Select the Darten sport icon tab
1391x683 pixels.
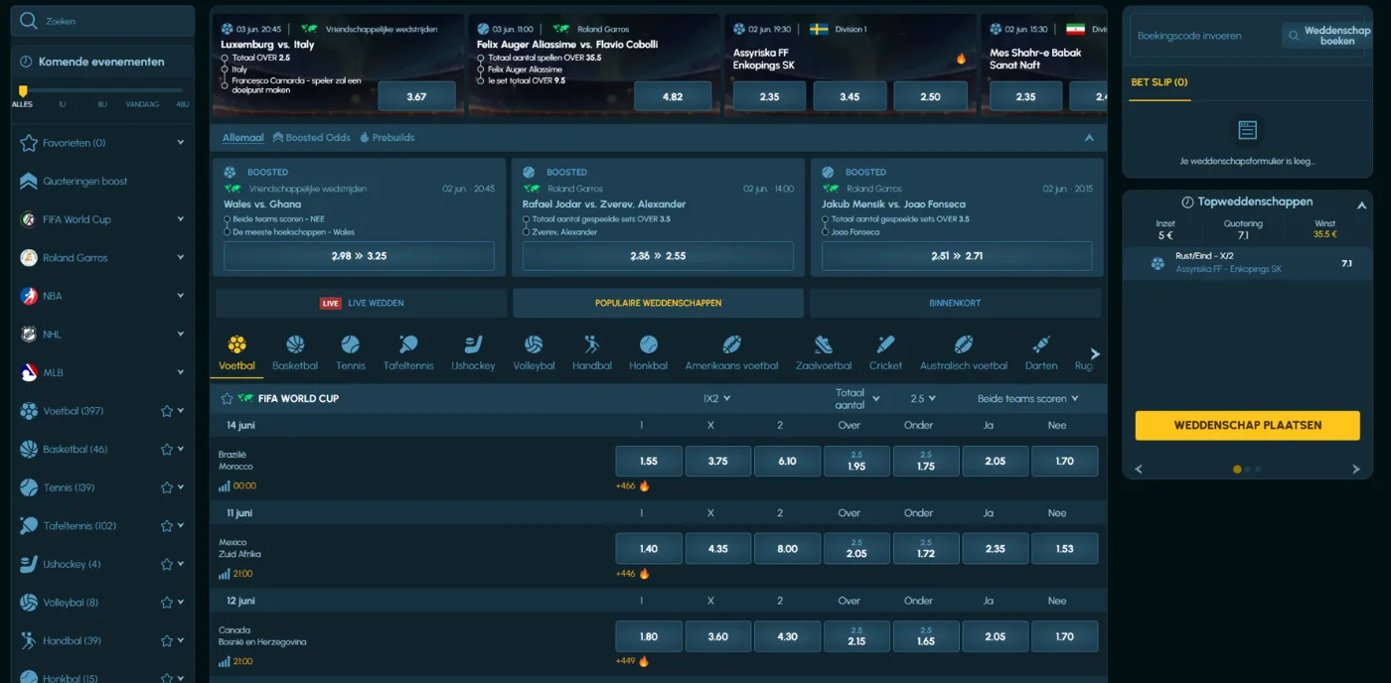click(x=1041, y=353)
